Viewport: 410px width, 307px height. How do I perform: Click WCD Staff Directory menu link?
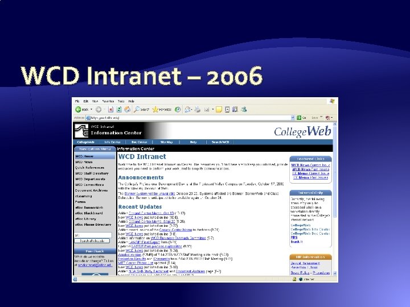point(92,173)
